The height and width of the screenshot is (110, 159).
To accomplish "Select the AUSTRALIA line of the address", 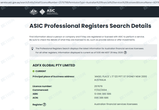I will click(100, 80).
